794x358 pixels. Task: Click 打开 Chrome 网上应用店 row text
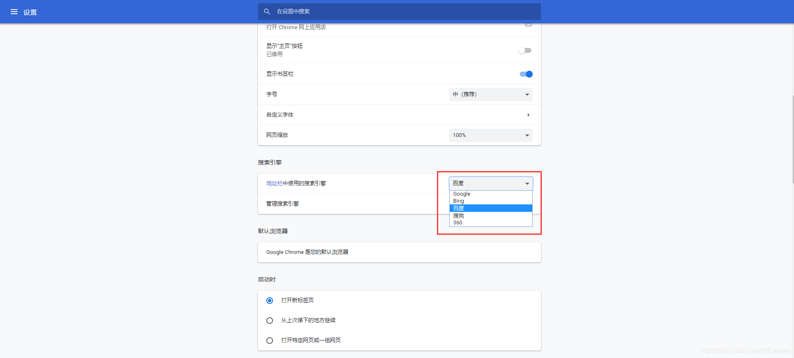tap(296, 27)
